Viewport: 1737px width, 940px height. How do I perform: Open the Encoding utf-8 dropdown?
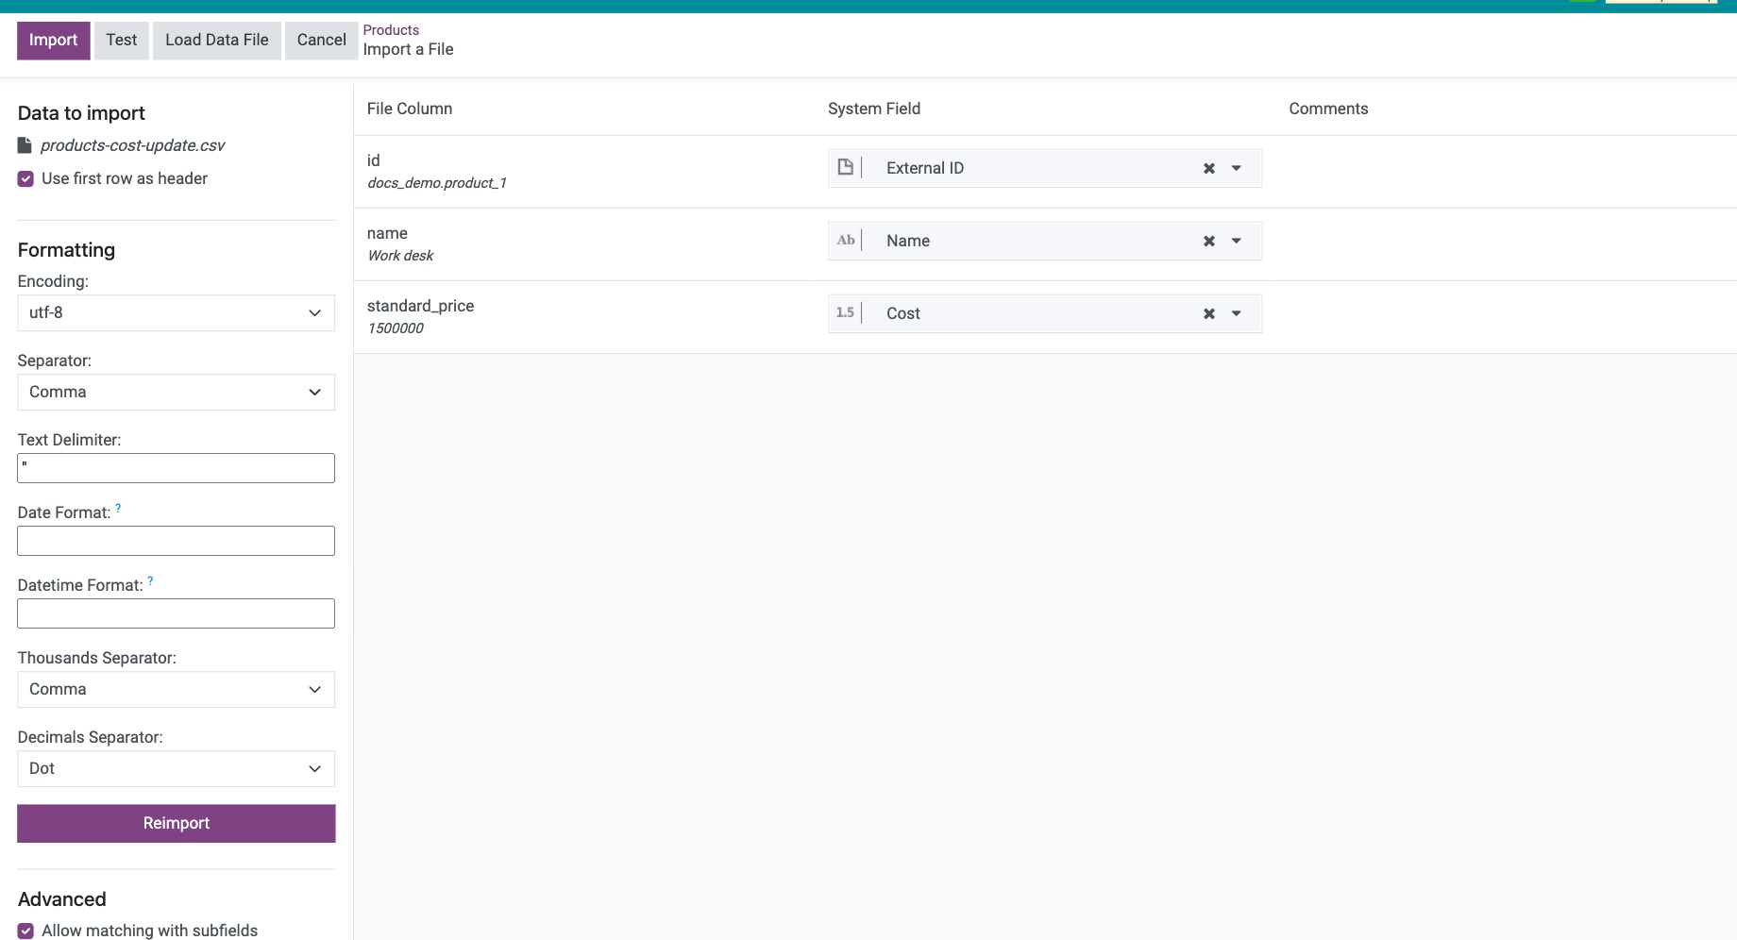pyautogui.click(x=177, y=312)
